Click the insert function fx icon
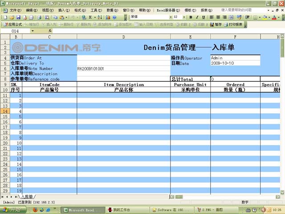285x214 pixels. 49,31
